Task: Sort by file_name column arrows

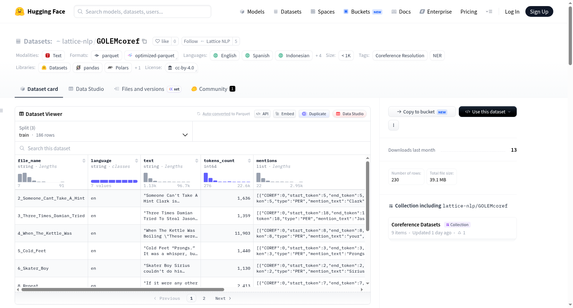Action: (84, 161)
